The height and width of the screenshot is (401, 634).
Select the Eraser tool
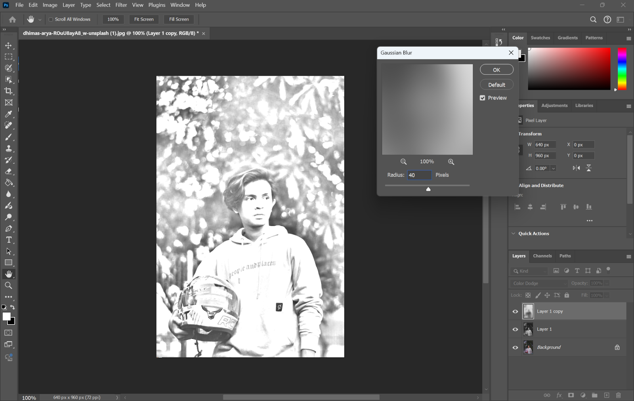coord(8,171)
